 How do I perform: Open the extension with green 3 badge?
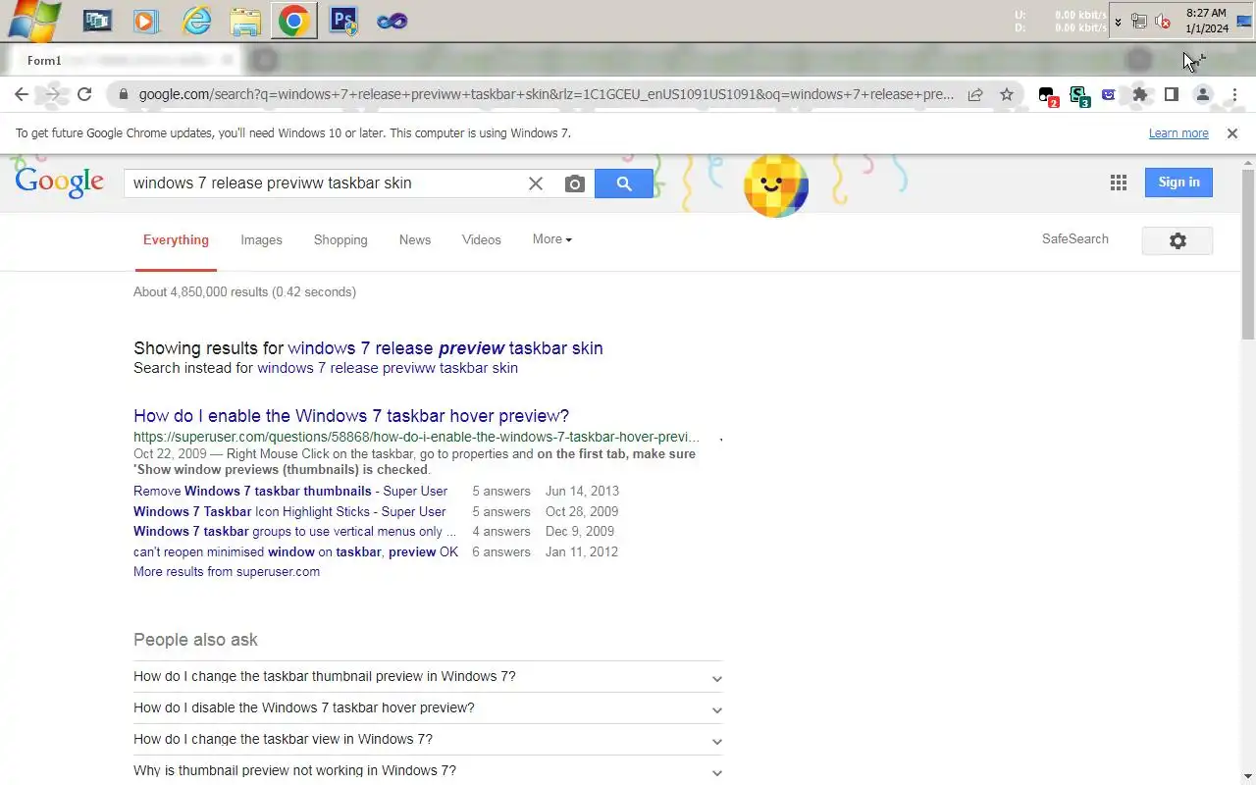tap(1079, 95)
